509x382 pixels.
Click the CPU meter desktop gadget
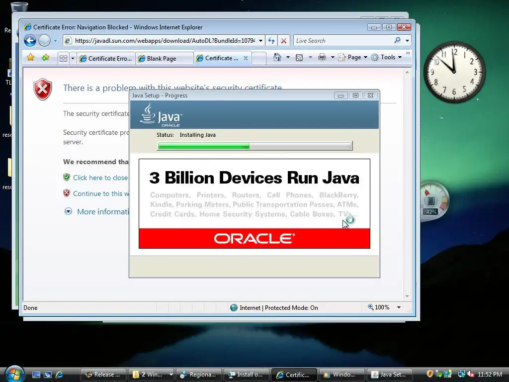click(434, 201)
